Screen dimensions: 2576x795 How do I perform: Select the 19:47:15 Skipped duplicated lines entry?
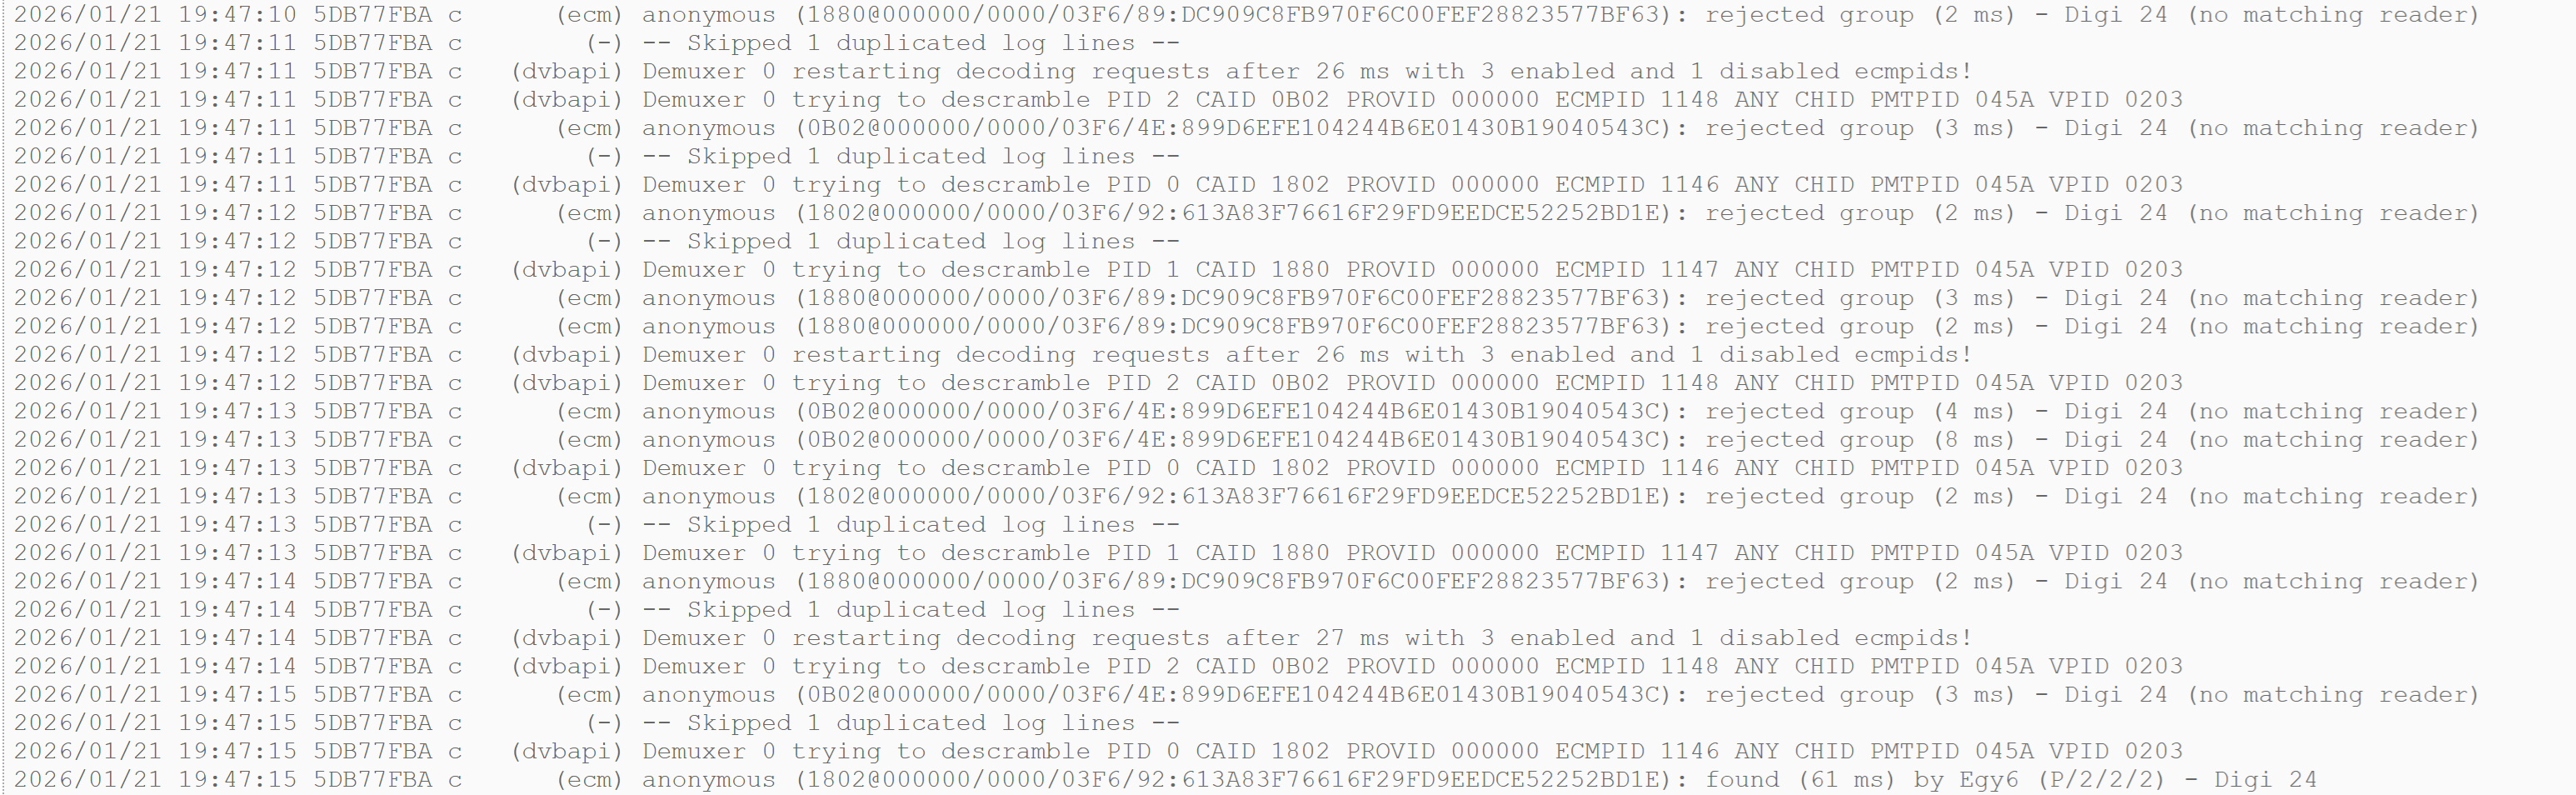tap(597, 723)
